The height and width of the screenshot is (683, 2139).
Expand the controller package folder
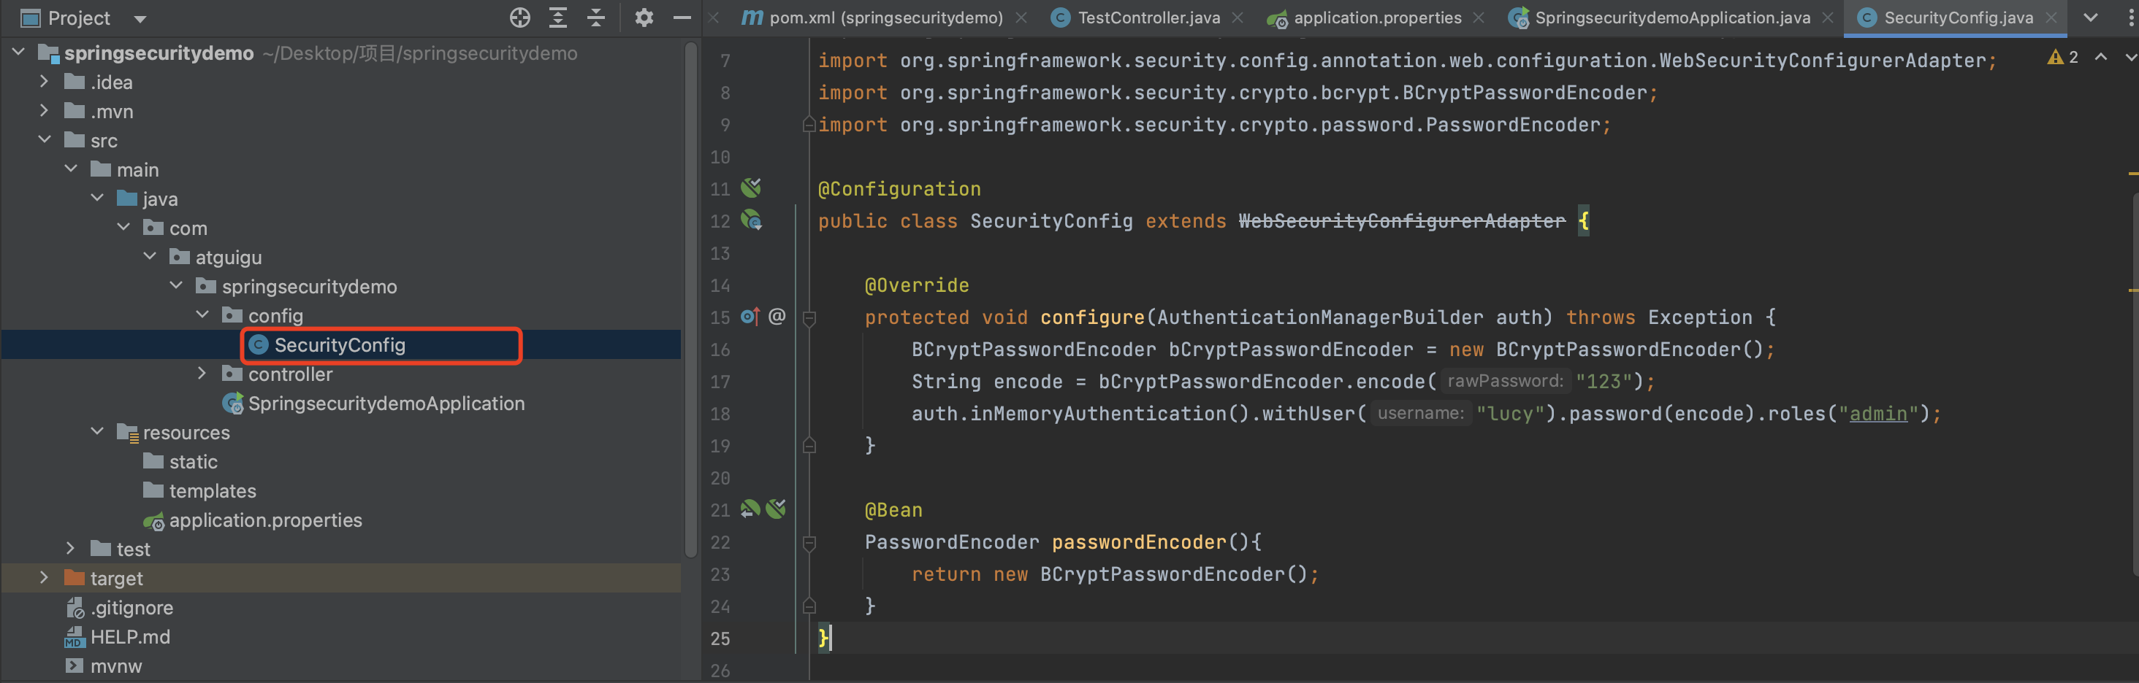(202, 374)
